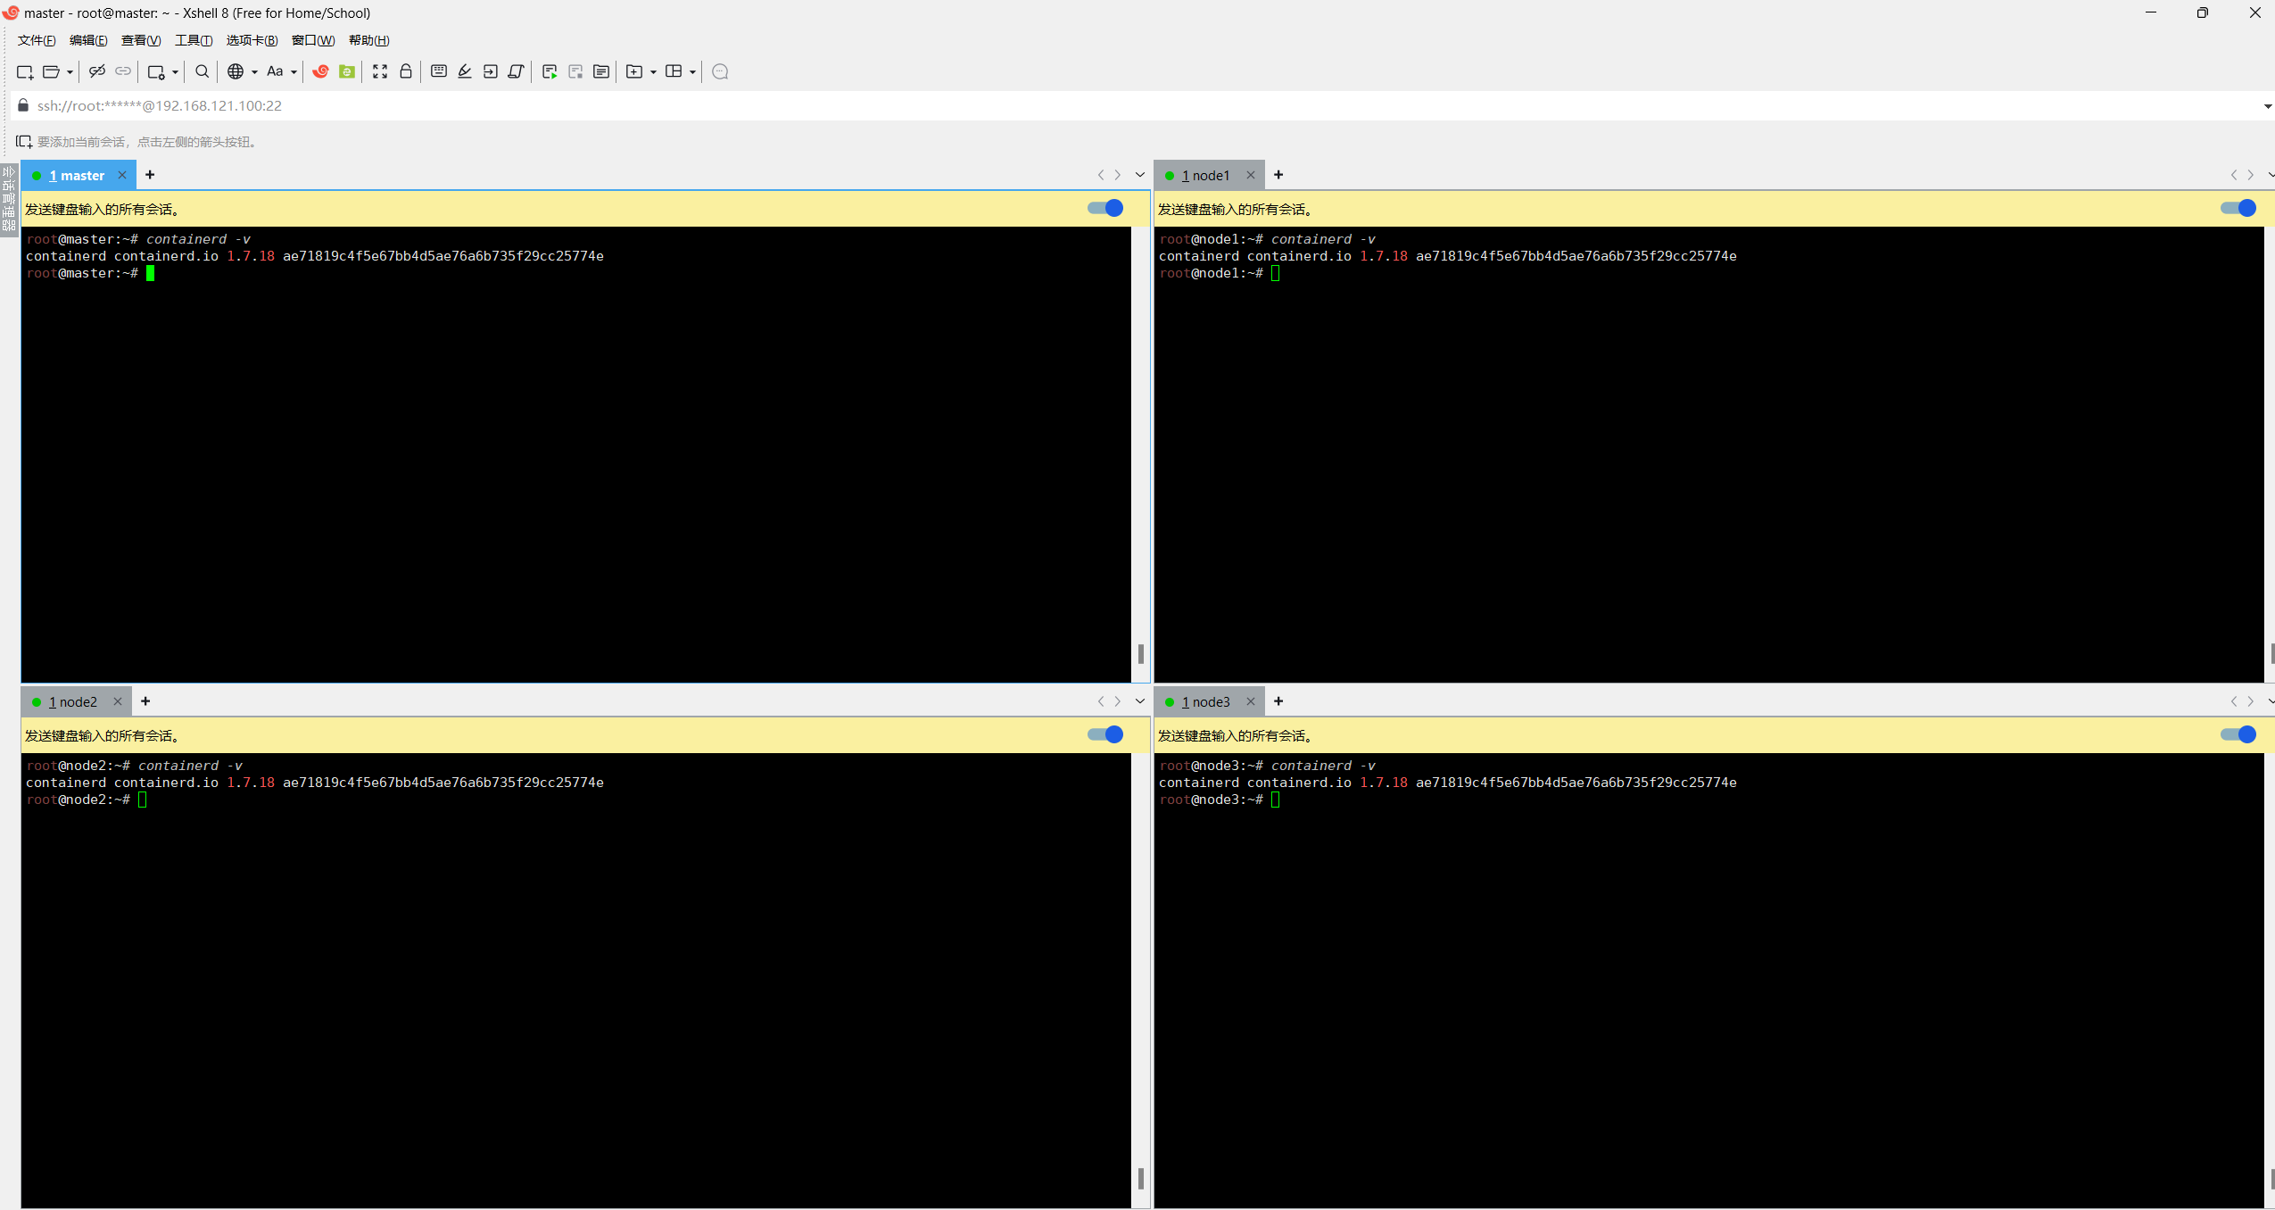
Task: Click the Disconnect session icon
Action: [96, 71]
